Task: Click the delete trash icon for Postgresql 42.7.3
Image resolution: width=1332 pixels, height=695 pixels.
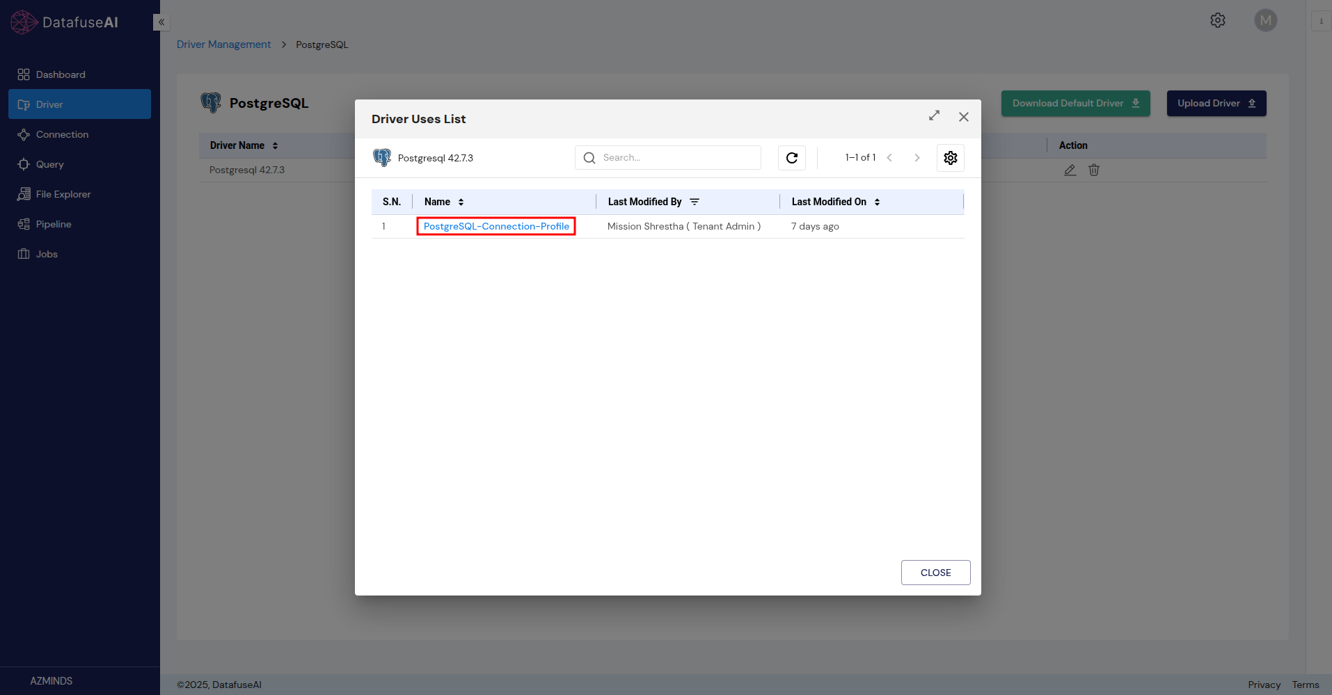Action: tap(1093, 170)
